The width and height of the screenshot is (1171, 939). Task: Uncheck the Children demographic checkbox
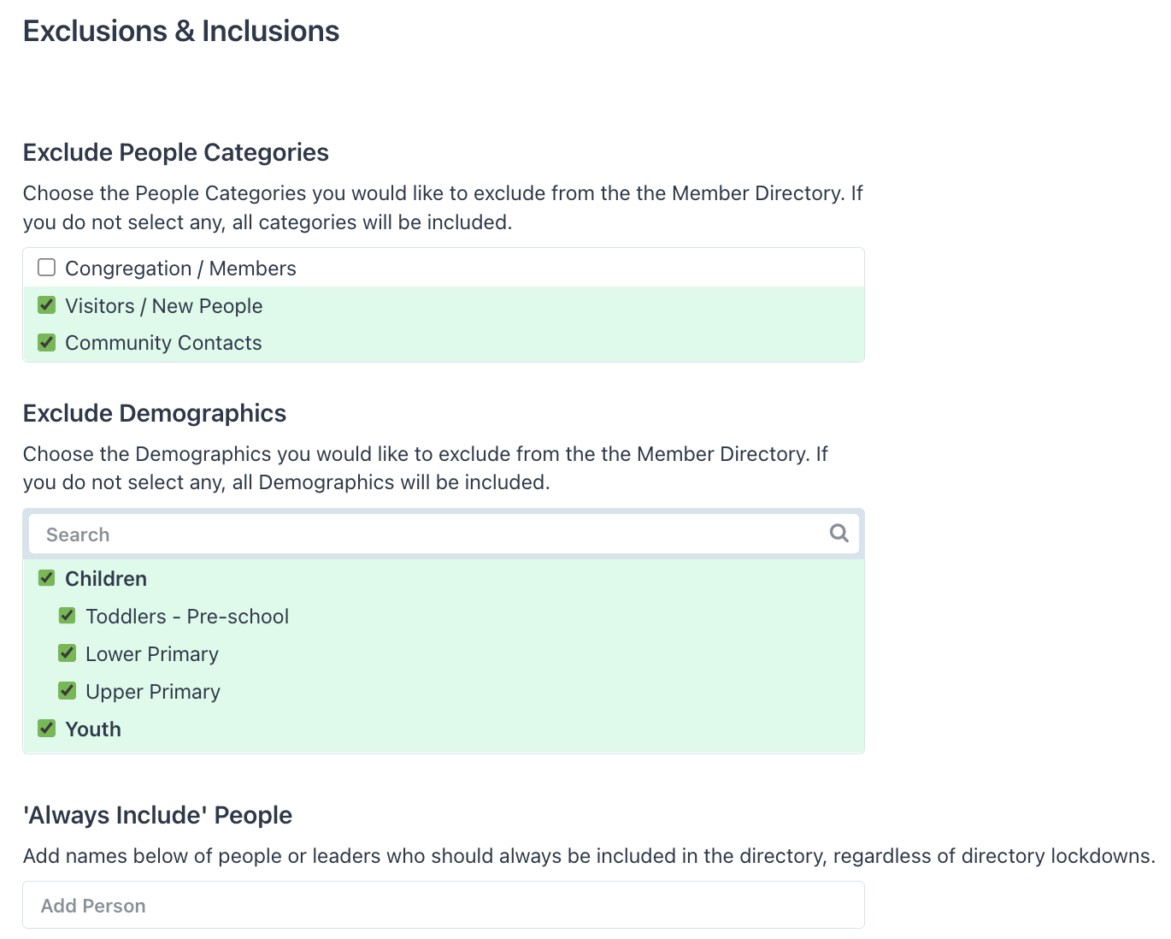pos(47,578)
